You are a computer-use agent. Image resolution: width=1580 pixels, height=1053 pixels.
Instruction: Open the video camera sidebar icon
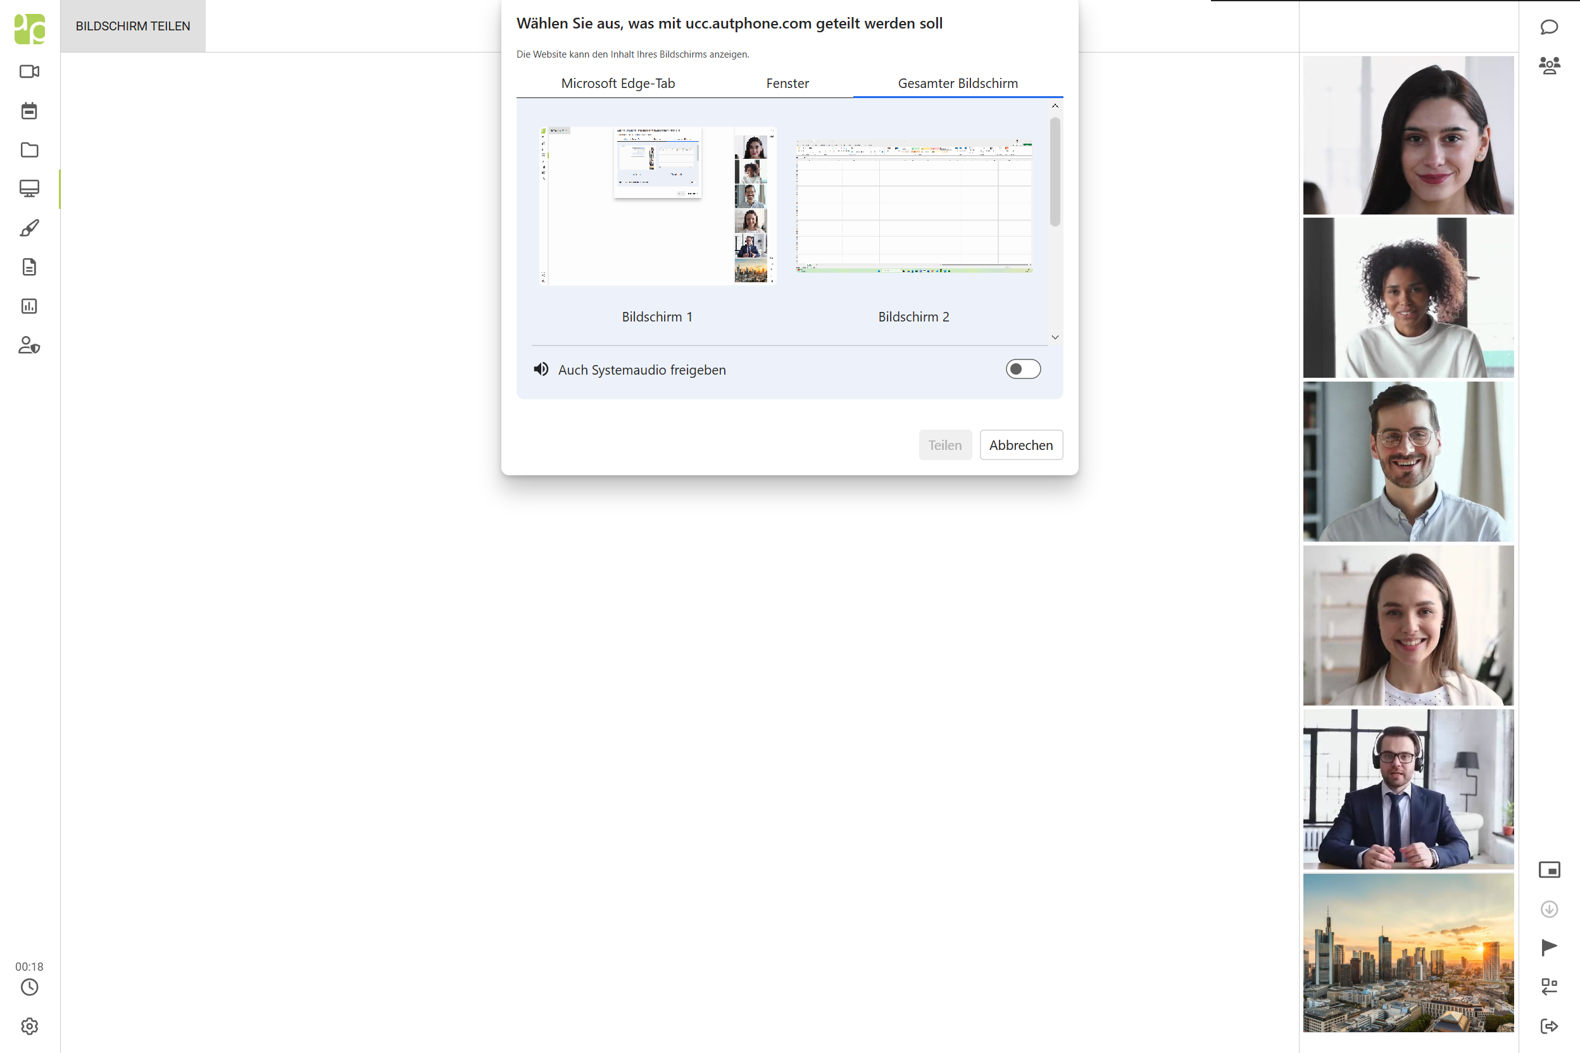tap(29, 71)
